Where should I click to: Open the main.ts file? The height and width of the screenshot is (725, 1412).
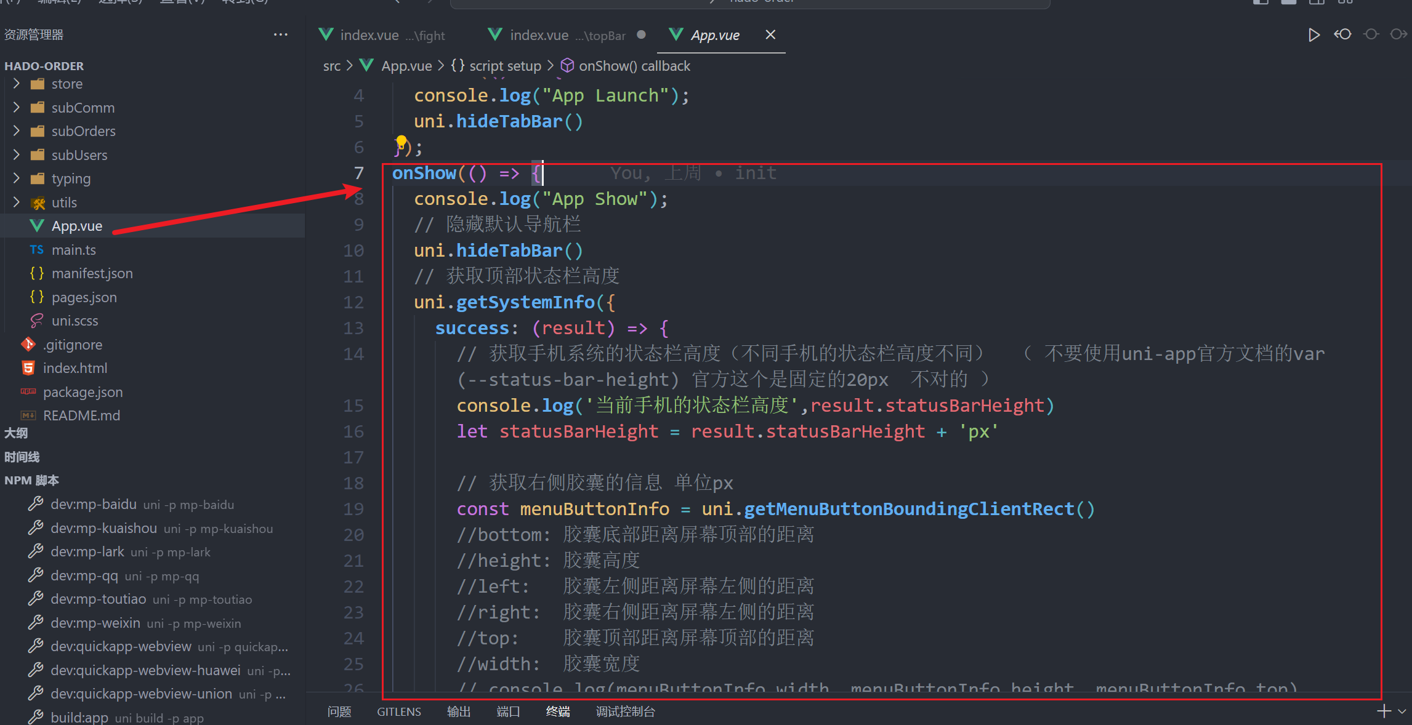[73, 250]
